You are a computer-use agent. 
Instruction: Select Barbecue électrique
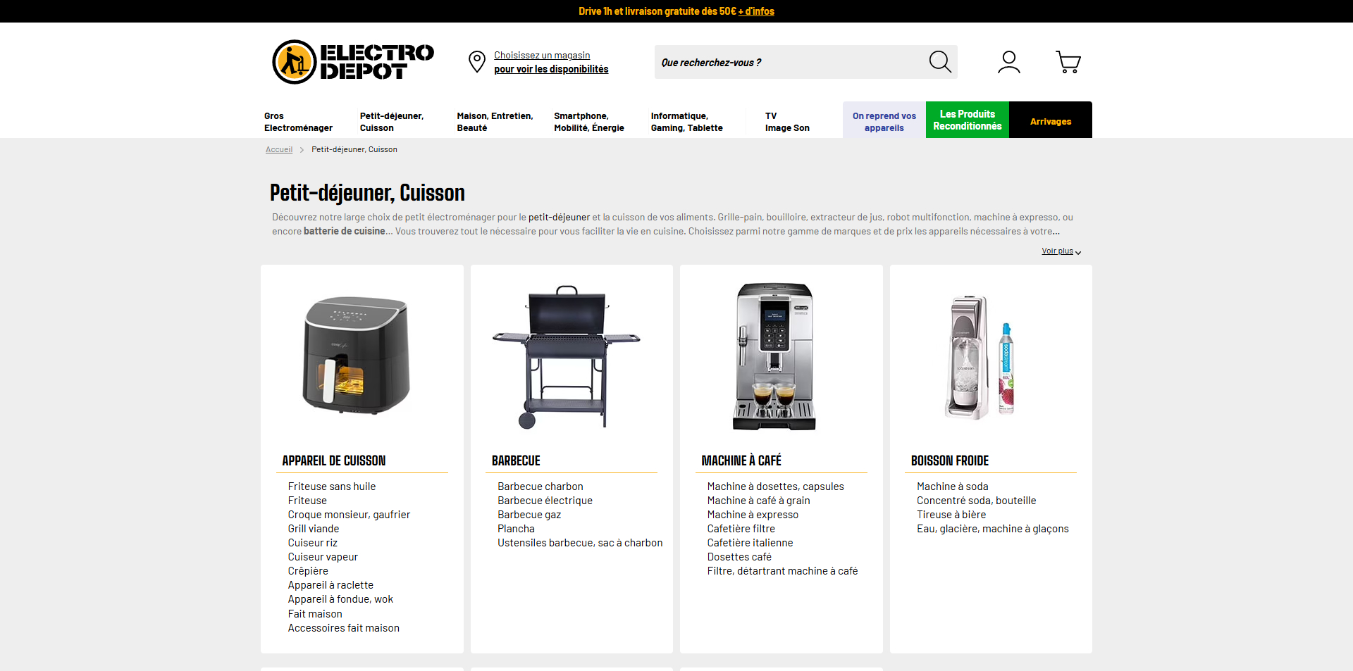coord(545,501)
